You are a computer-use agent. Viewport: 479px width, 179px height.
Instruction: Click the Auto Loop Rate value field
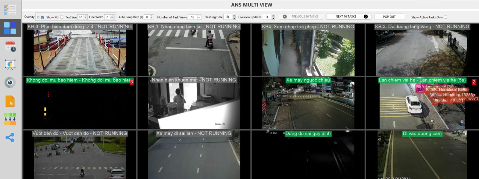click(147, 17)
